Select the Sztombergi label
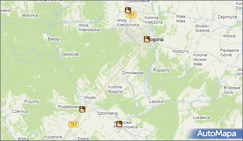The height and width of the screenshot is (141, 243). (x=107, y=113)
